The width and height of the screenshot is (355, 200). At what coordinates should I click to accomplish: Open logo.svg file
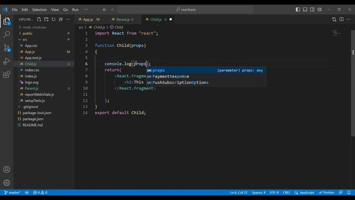pos(32,82)
